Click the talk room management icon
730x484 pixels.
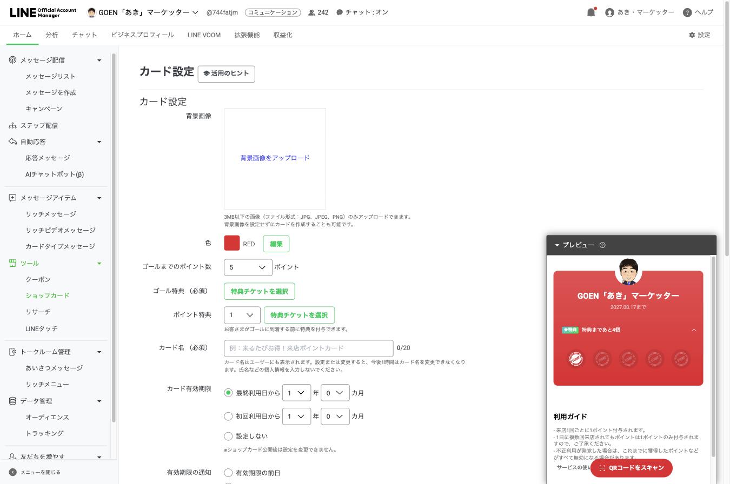tap(12, 352)
